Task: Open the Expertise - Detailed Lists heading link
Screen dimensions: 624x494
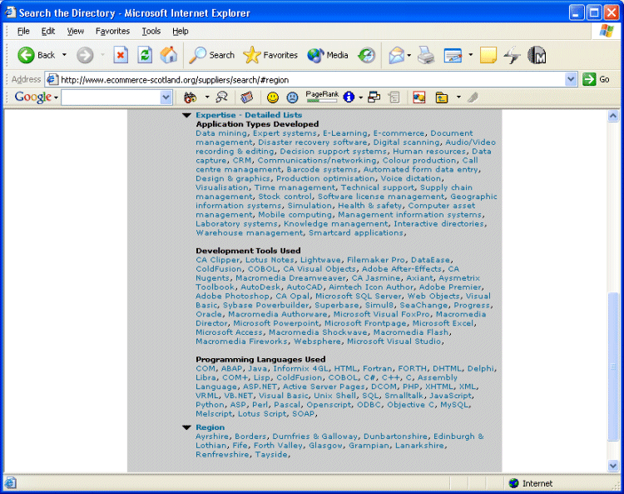Action: [249, 115]
